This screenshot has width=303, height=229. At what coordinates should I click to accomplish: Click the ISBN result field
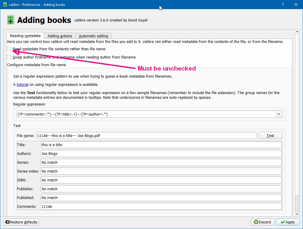pyautogui.click(x=161, y=180)
